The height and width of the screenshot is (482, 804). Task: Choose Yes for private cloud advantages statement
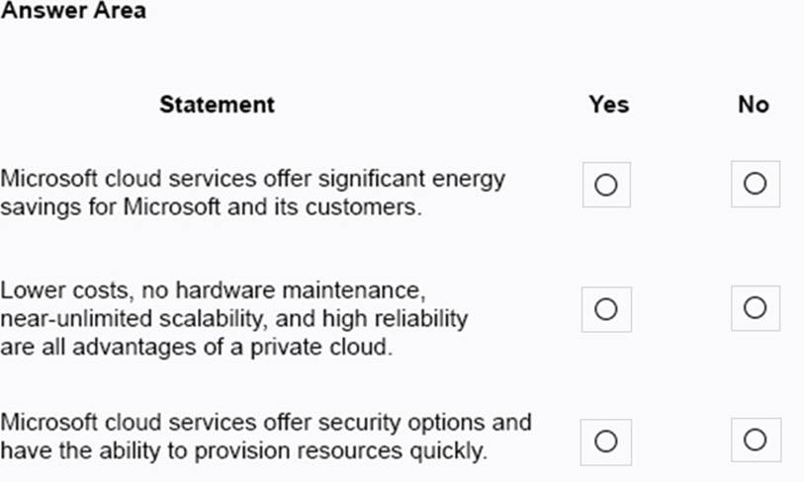tap(606, 309)
